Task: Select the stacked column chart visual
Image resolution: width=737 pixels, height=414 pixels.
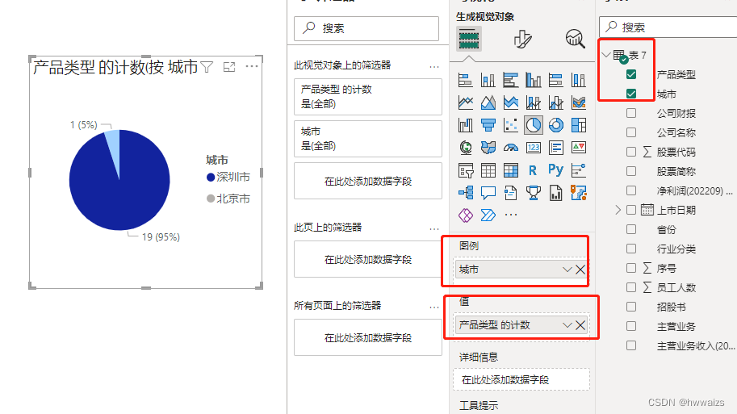Action: click(488, 80)
